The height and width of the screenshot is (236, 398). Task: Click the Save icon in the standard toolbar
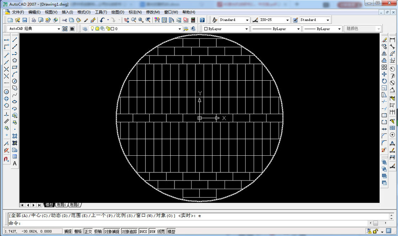25,20
